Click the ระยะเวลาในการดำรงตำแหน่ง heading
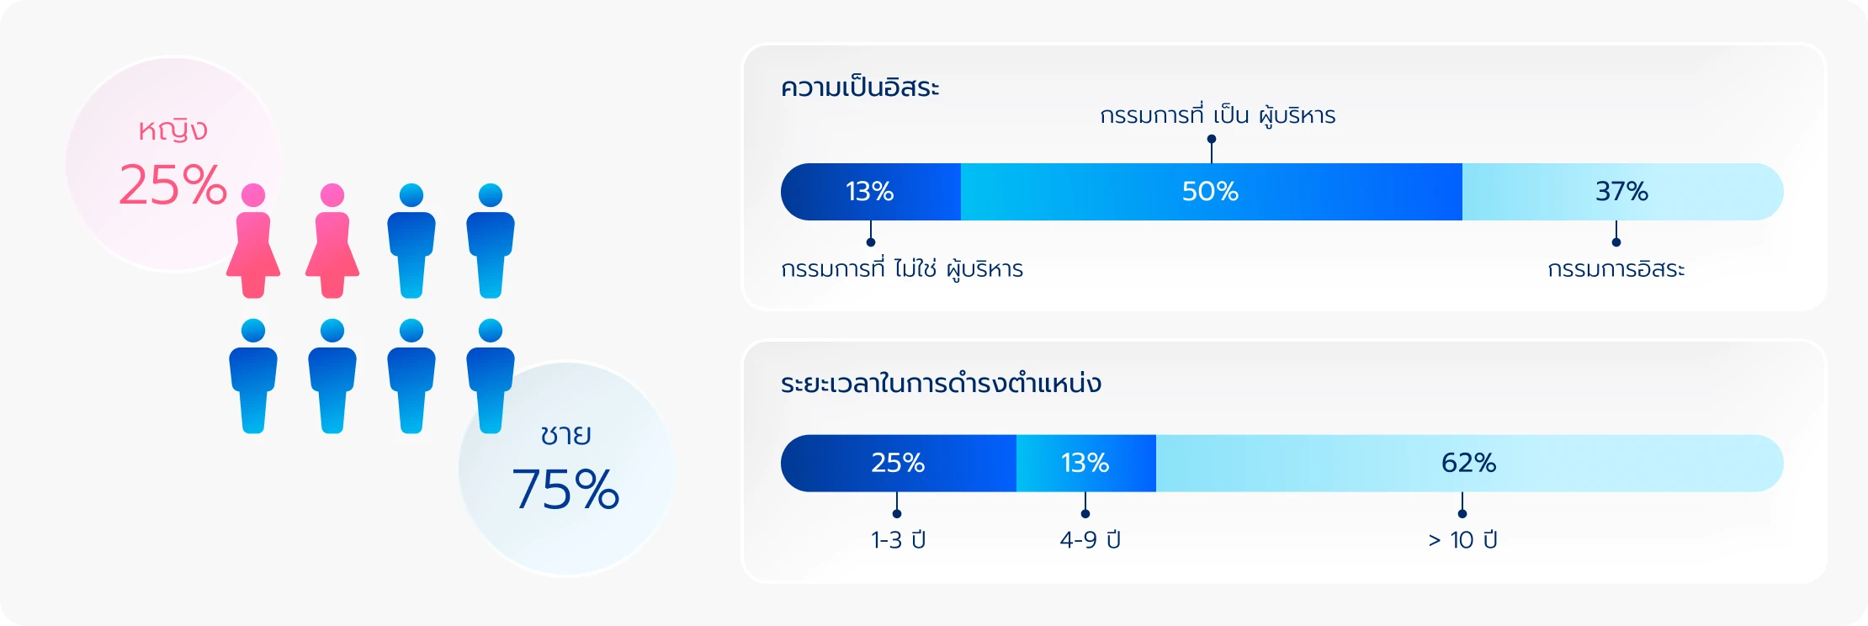 point(941,383)
